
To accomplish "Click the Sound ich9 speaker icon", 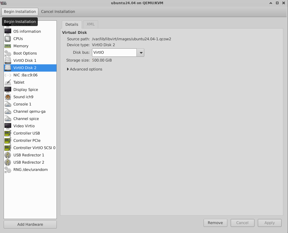I will [x=8, y=97].
